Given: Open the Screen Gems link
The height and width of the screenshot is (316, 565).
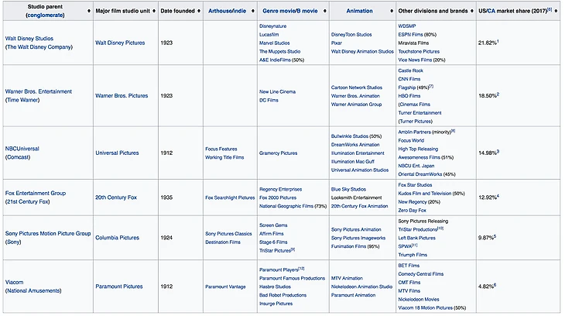Looking at the screenshot, I should (273, 225).
